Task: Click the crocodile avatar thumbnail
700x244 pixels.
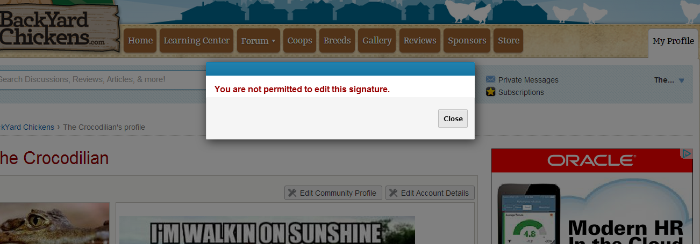Action: point(54,223)
